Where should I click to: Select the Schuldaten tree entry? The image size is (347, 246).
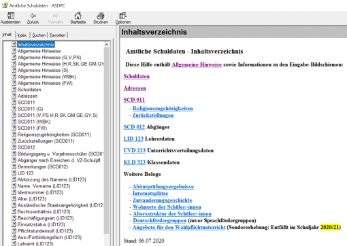tap(29, 90)
